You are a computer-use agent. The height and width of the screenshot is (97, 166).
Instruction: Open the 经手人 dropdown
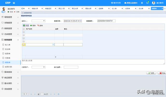tap(39, 21)
